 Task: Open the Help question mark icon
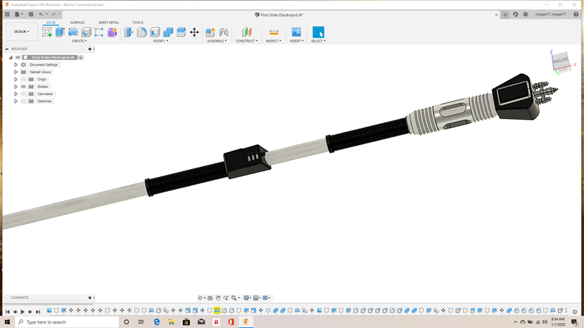[576, 15]
